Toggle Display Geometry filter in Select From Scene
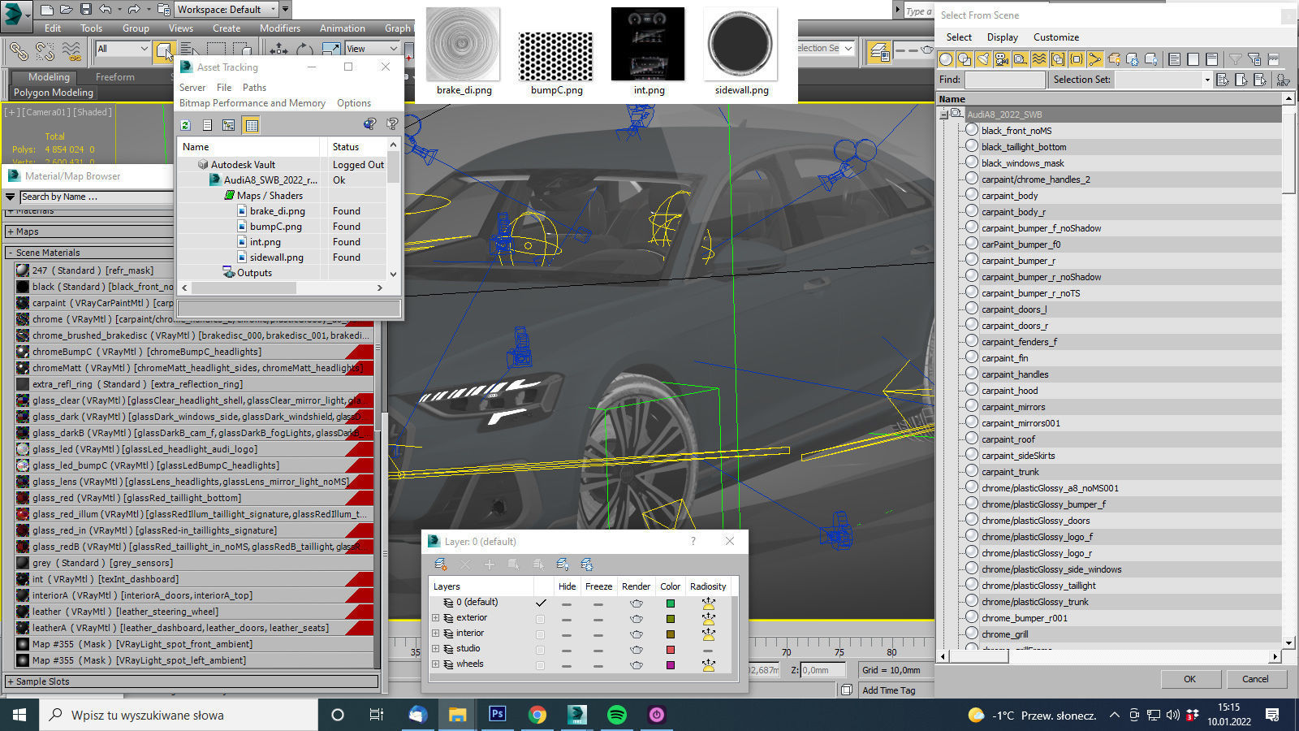1299x731 pixels. click(x=946, y=59)
